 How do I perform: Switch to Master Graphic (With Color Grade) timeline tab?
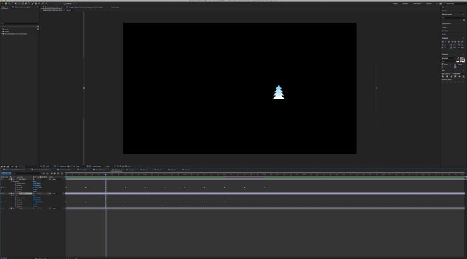tap(15, 170)
